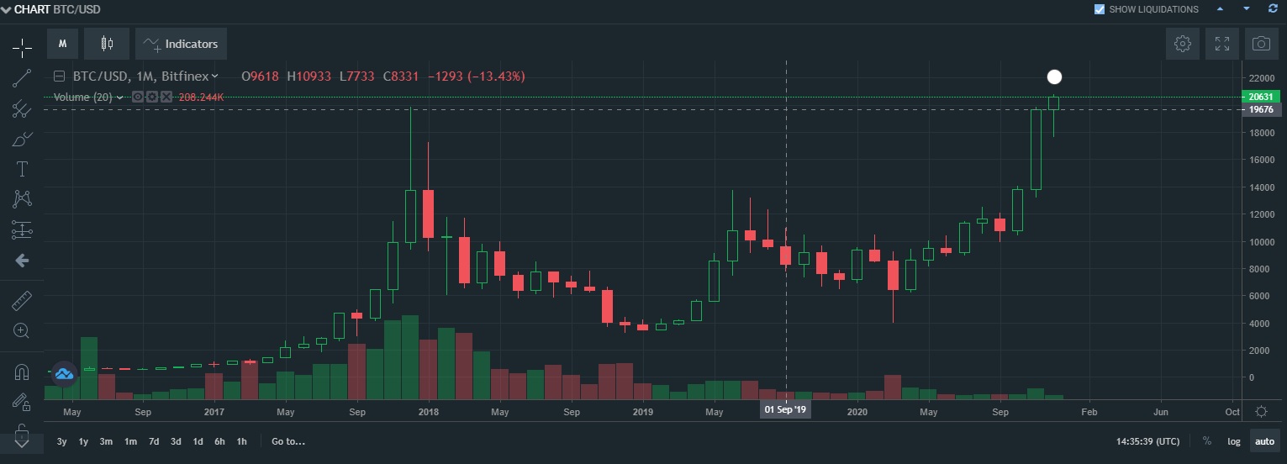The image size is (1287, 464).
Task: Click the back arrow in left toolbar
Action: click(x=22, y=261)
